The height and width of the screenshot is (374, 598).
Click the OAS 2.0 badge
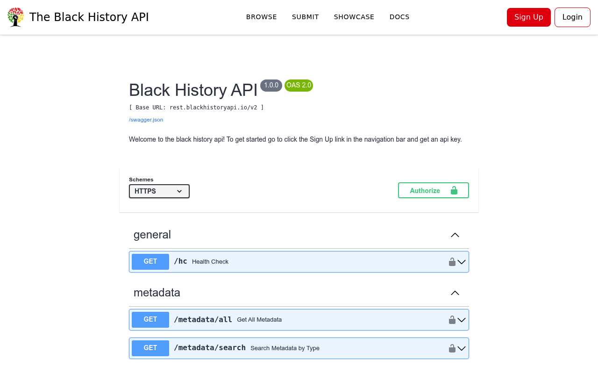pos(299,86)
